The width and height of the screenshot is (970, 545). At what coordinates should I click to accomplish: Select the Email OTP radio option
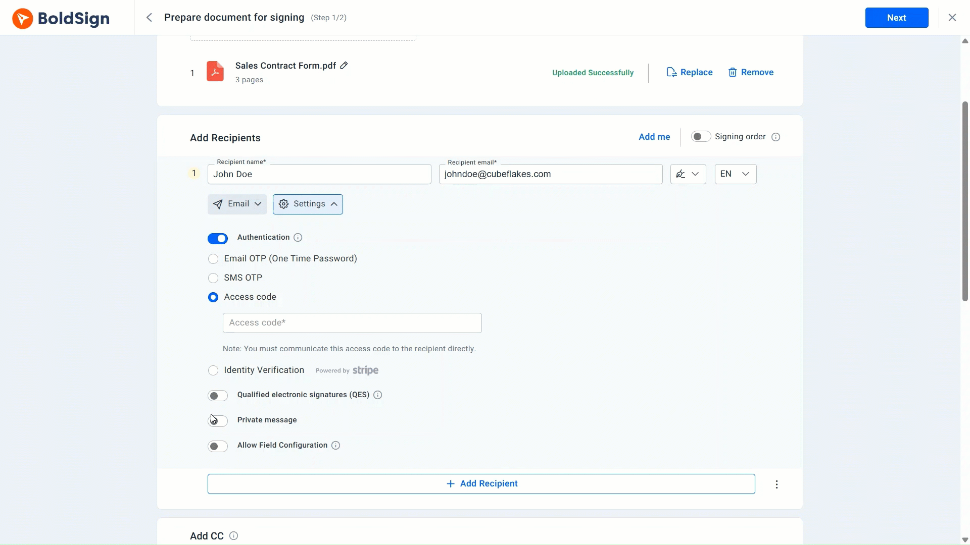(x=213, y=259)
